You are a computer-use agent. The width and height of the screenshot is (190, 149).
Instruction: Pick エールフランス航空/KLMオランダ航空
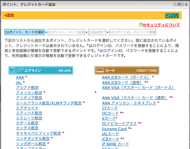tap(49, 103)
